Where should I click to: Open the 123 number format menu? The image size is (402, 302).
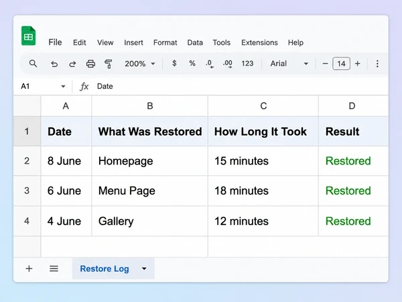point(247,63)
